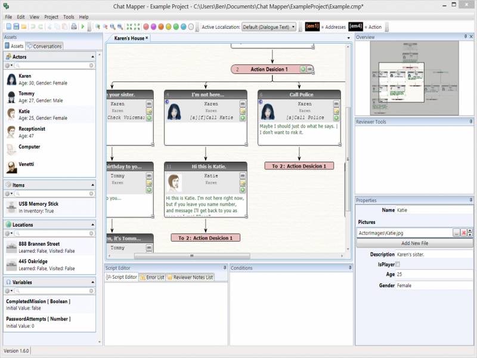Image resolution: width=477 pixels, height=358 pixels.
Task: Click the Add New File button
Action: 414,243
